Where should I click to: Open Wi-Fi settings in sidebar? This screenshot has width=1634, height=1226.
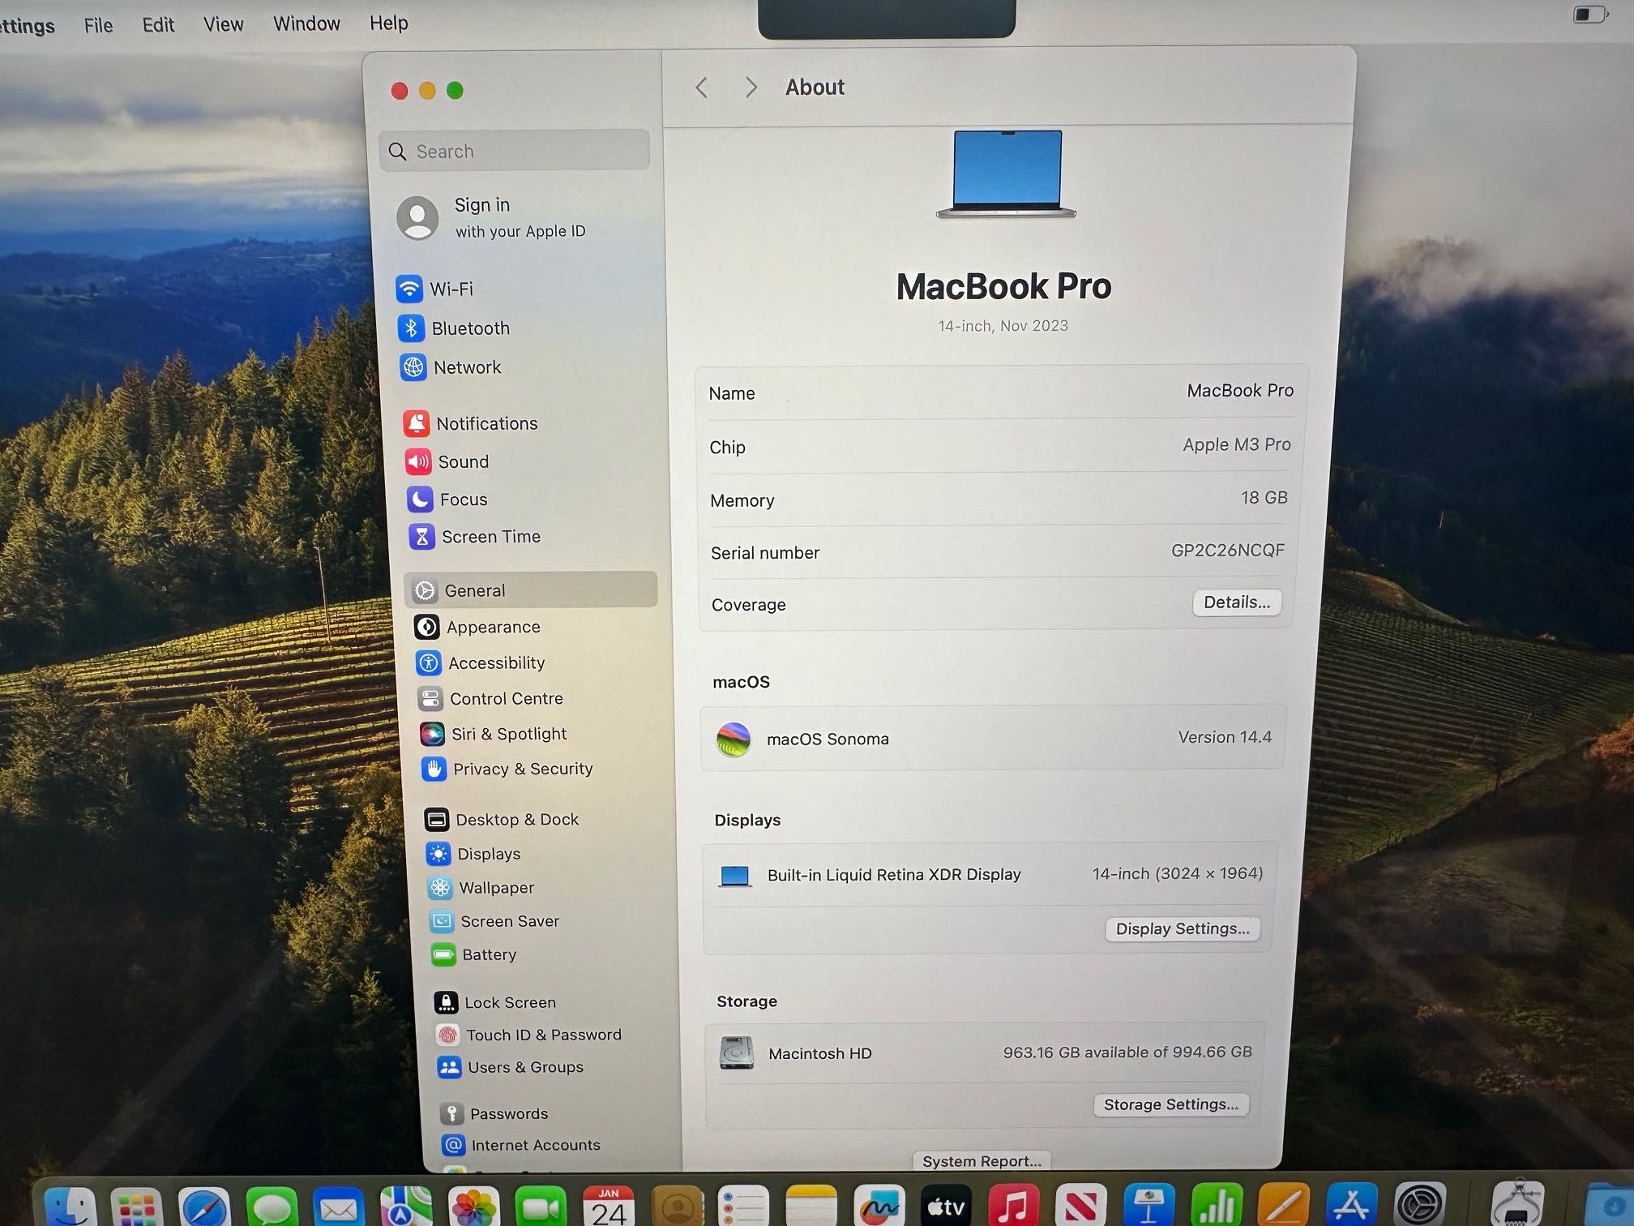click(x=435, y=289)
